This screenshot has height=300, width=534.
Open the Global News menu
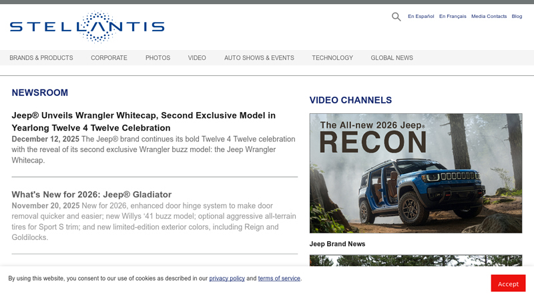pos(392,58)
